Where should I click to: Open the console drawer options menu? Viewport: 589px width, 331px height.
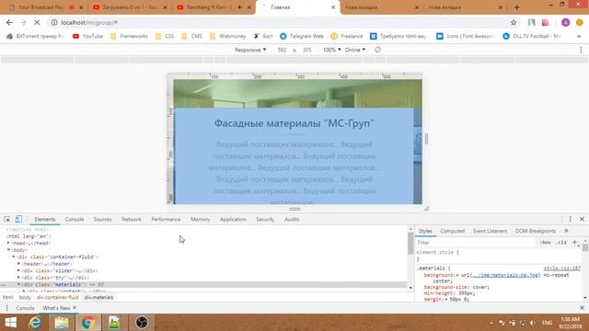[6, 308]
